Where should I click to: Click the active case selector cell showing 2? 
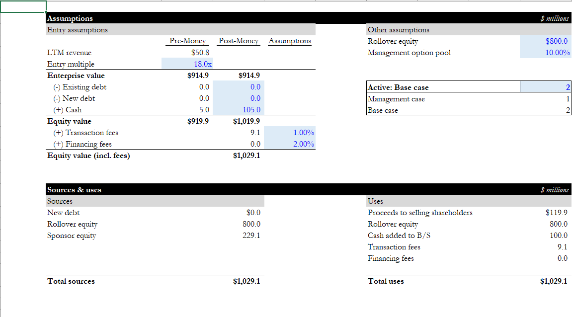[x=545, y=87]
